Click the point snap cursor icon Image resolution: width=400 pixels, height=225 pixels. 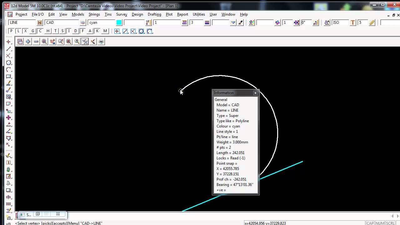[x=117, y=31]
